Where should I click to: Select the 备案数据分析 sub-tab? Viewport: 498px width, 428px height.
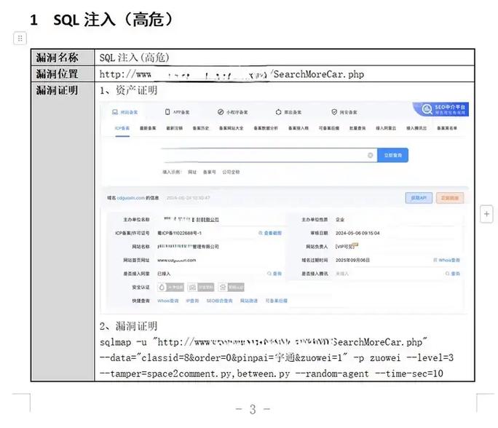click(x=266, y=128)
